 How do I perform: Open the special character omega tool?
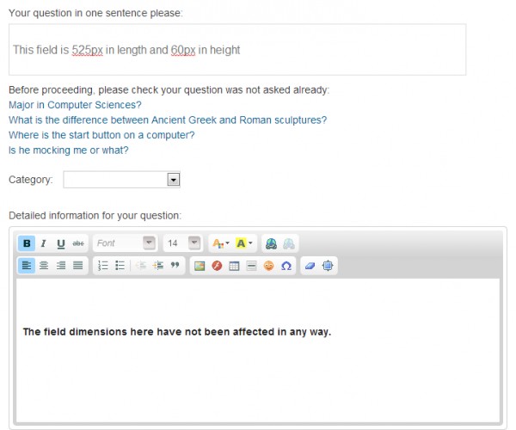(x=286, y=266)
